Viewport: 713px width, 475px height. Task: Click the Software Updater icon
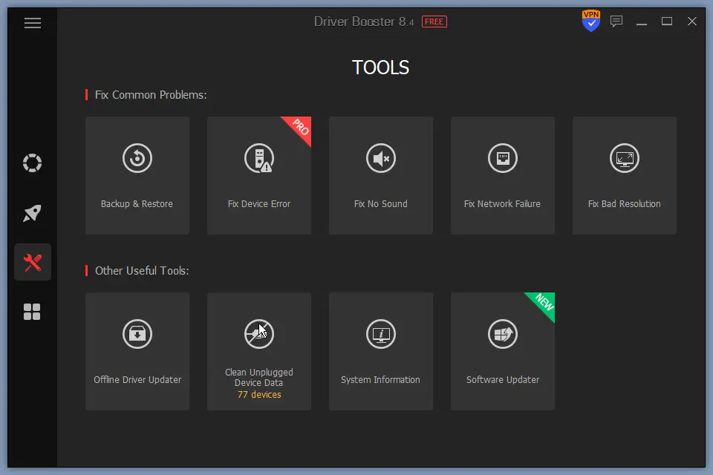point(503,334)
